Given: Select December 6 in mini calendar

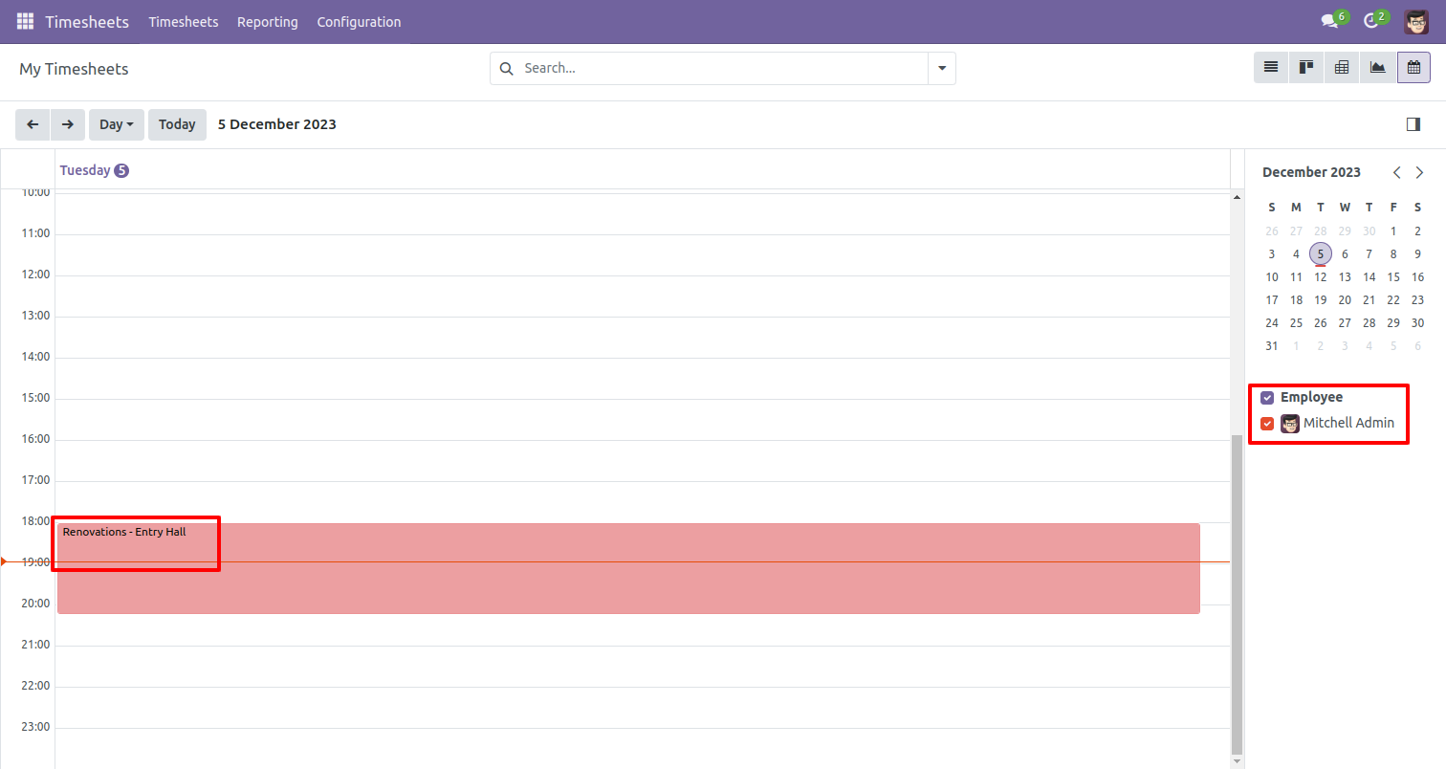Looking at the screenshot, I should click(1345, 254).
